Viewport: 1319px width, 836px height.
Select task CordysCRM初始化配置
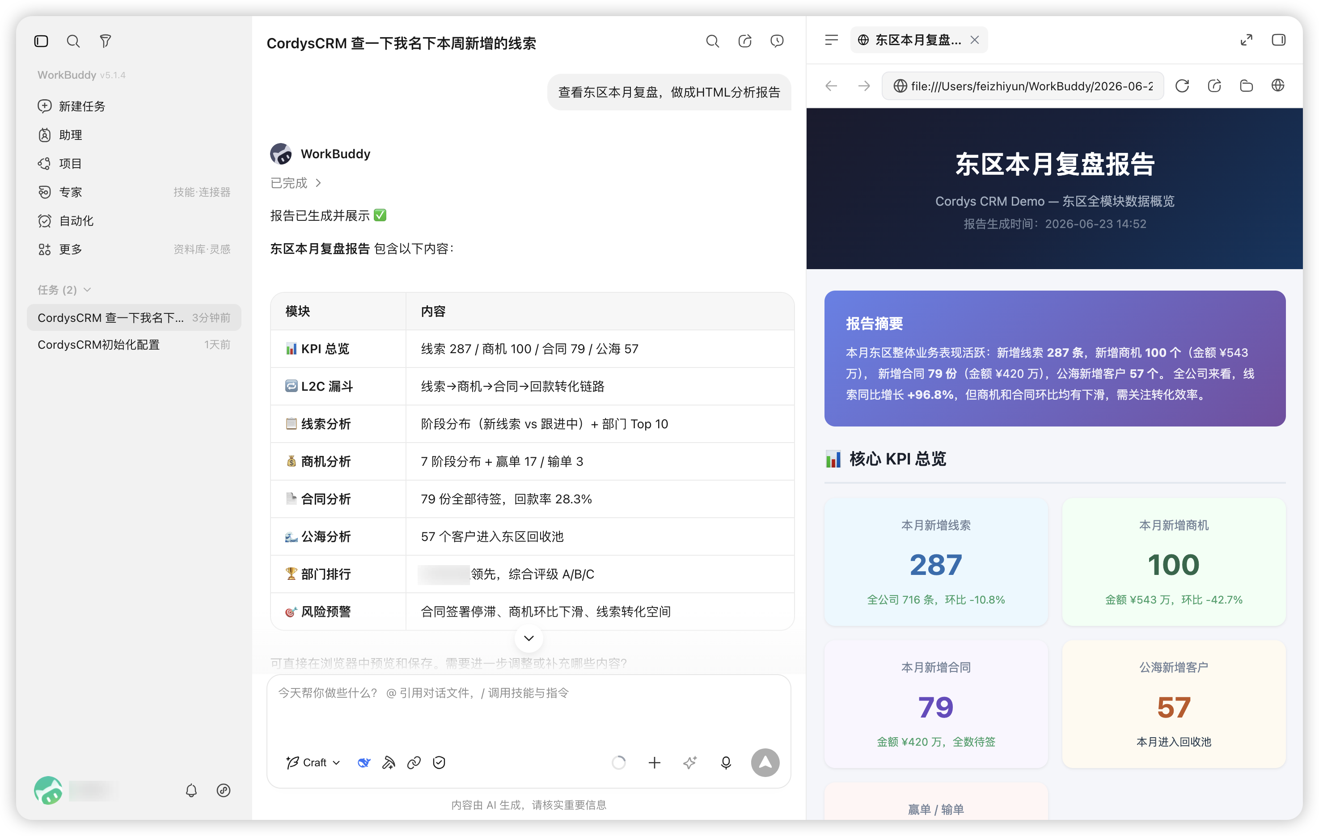point(134,345)
